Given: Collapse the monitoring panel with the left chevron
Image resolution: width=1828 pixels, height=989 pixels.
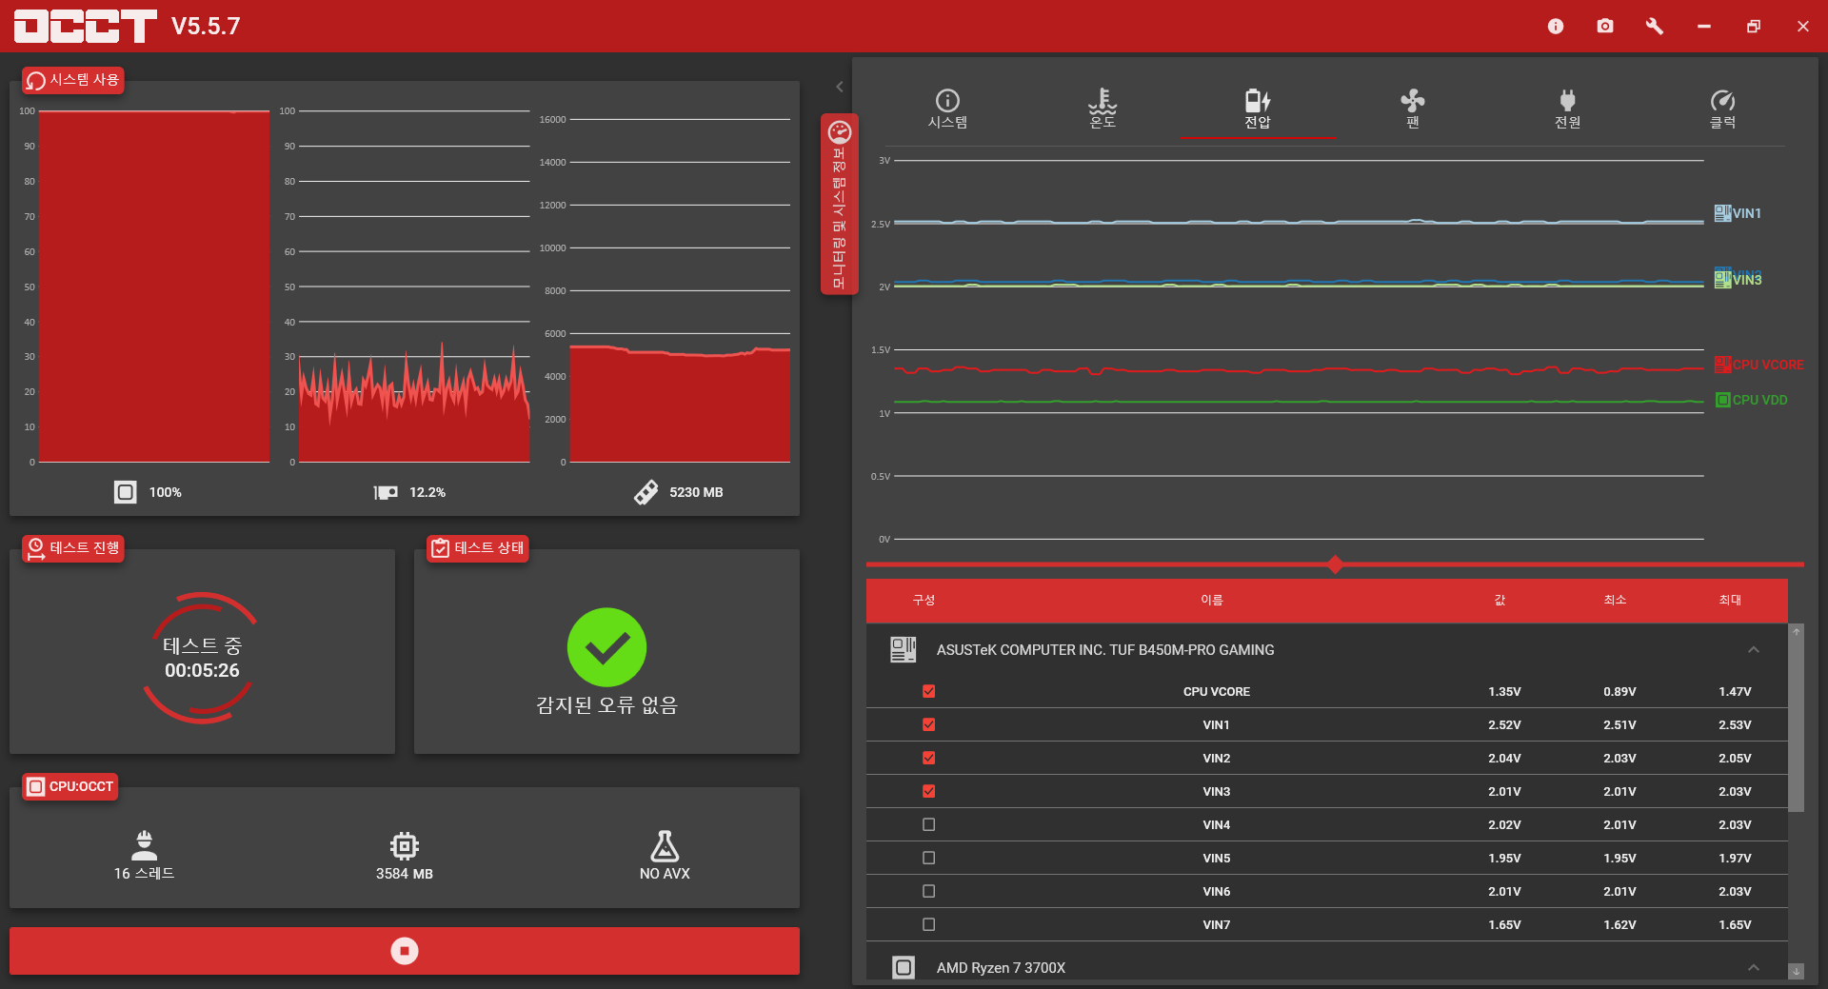Looking at the screenshot, I should click(x=840, y=87).
